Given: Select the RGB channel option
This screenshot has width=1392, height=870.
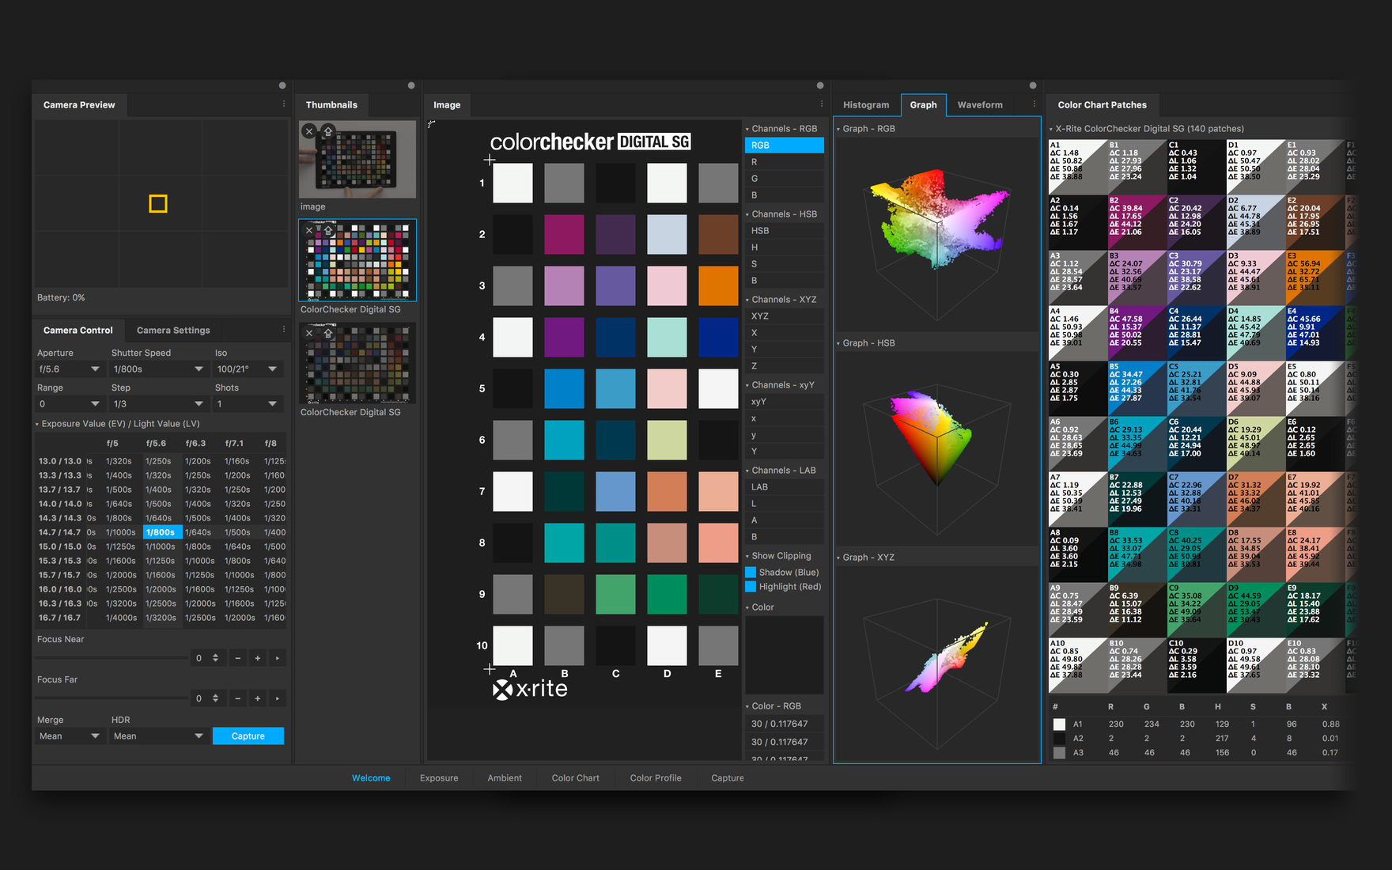Looking at the screenshot, I should tap(784, 146).
